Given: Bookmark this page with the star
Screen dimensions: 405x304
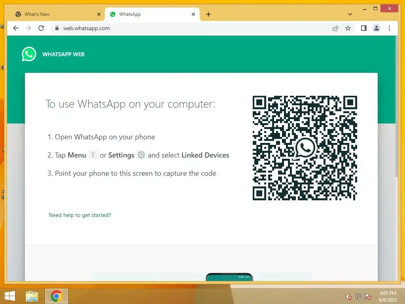Looking at the screenshot, I should pos(348,28).
